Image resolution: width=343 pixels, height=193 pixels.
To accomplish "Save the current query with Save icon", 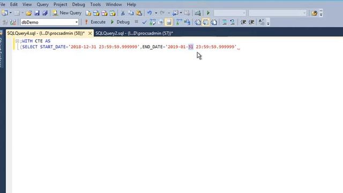I will tap(37, 13).
